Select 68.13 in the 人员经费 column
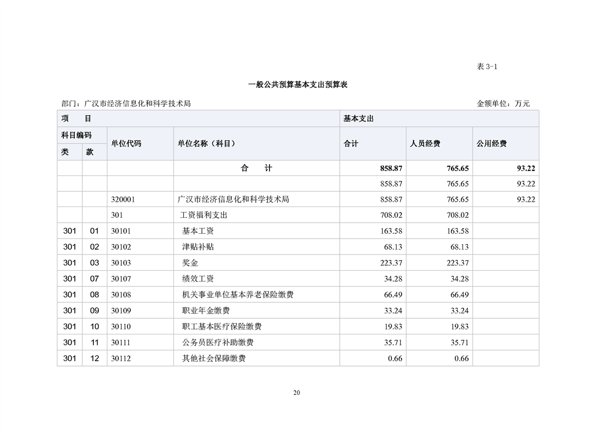 coord(459,247)
